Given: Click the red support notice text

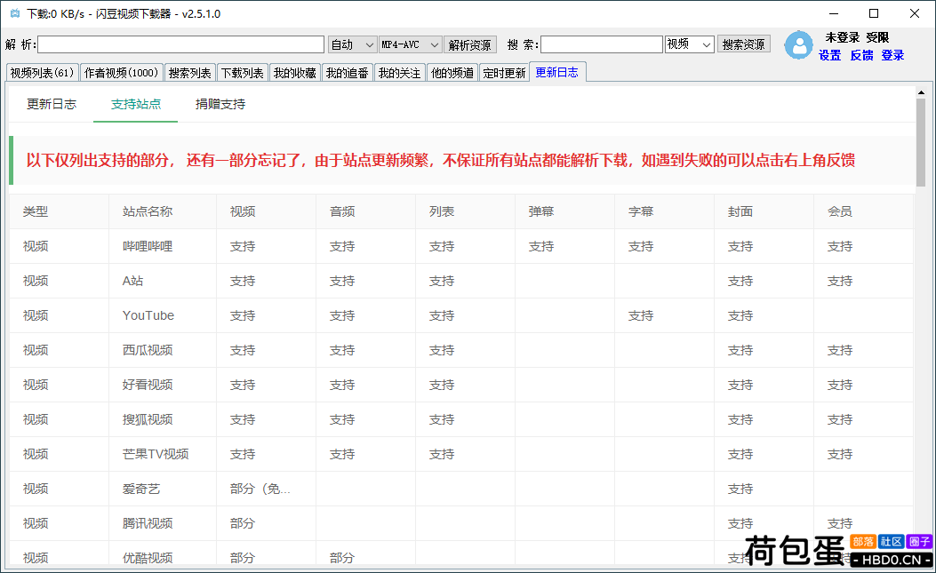Looking at the screenshot, I should pyautogui.click(x=441, y=160).
